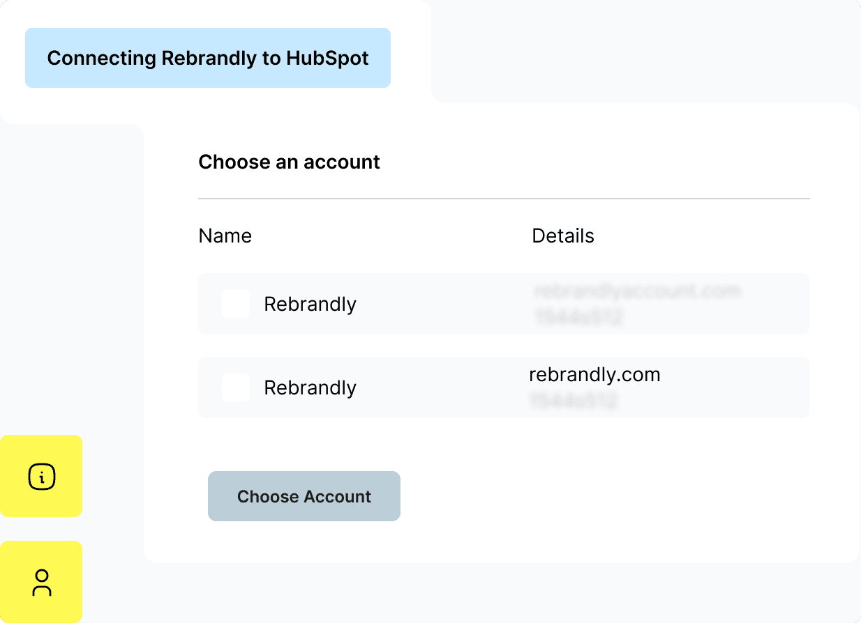Check the first Rebrandly account checkbox

coord(236,304)
